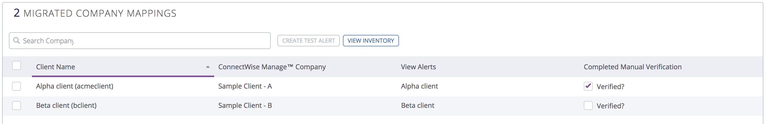Screen dimensions: 766x124
Task: Mark Beta client as Verified
Action: coord(588,105)
